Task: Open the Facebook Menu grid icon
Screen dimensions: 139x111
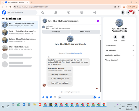Action: click(123, 12)
